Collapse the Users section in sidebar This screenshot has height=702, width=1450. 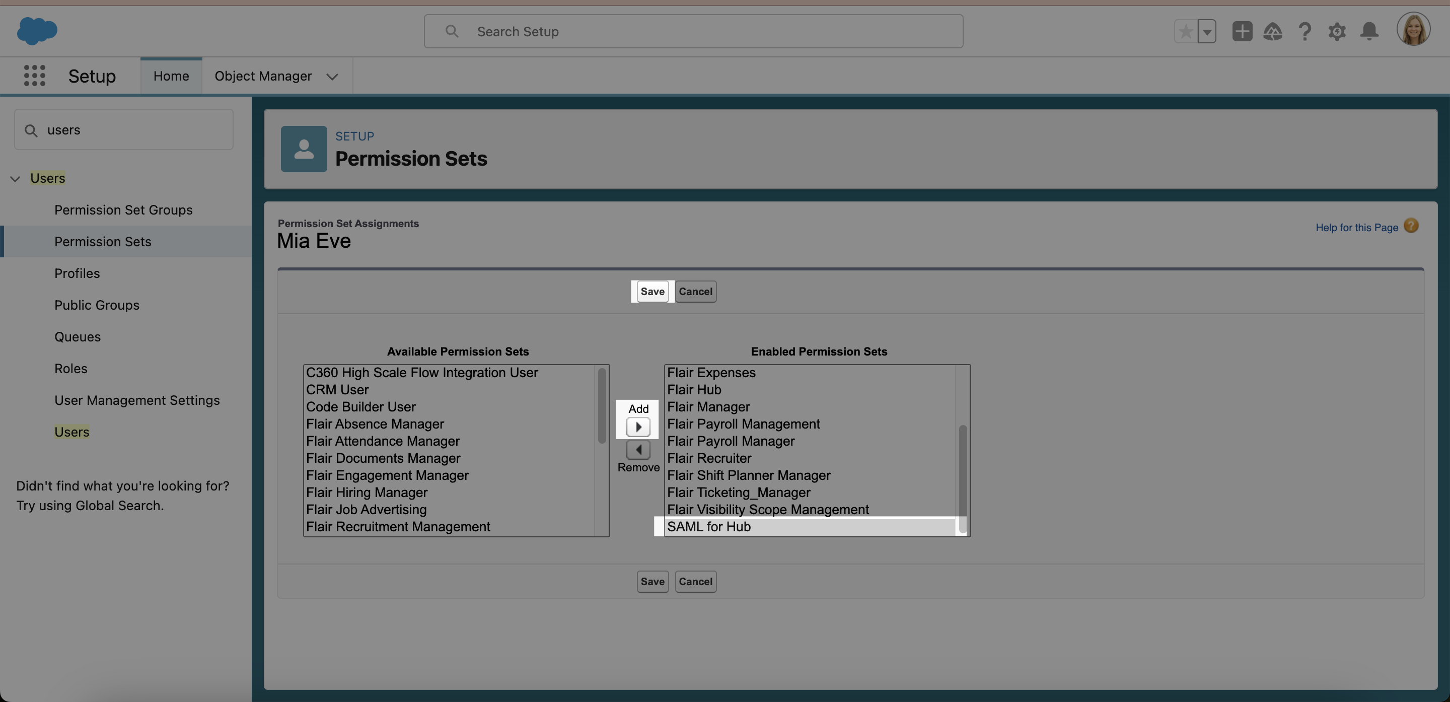coord(15,178)
